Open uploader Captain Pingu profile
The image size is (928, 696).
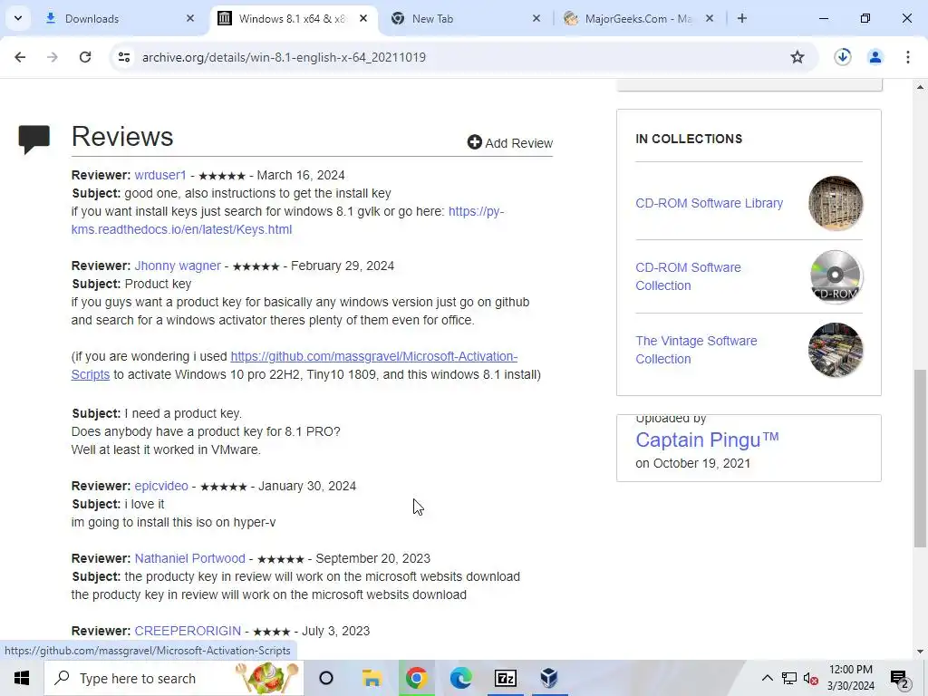[x=707, y=440]
